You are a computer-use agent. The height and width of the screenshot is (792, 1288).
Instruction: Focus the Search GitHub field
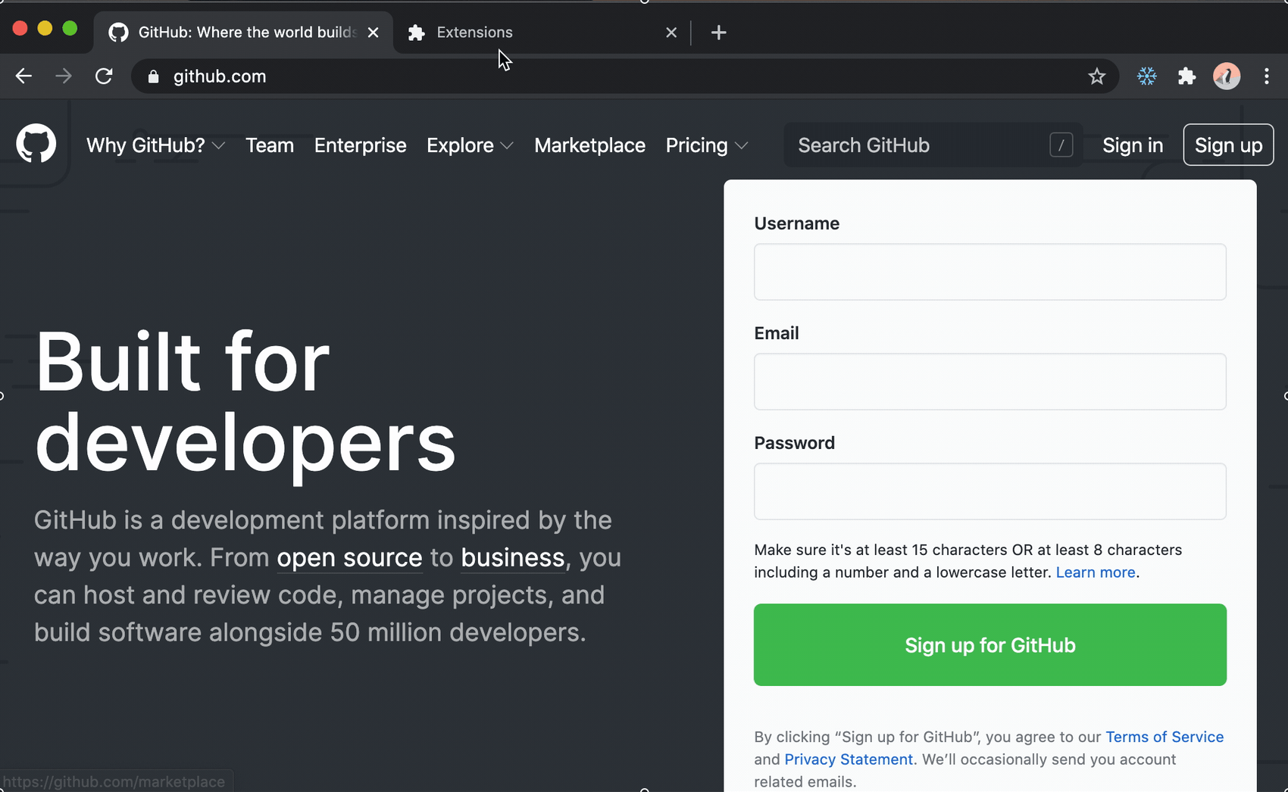933,145
